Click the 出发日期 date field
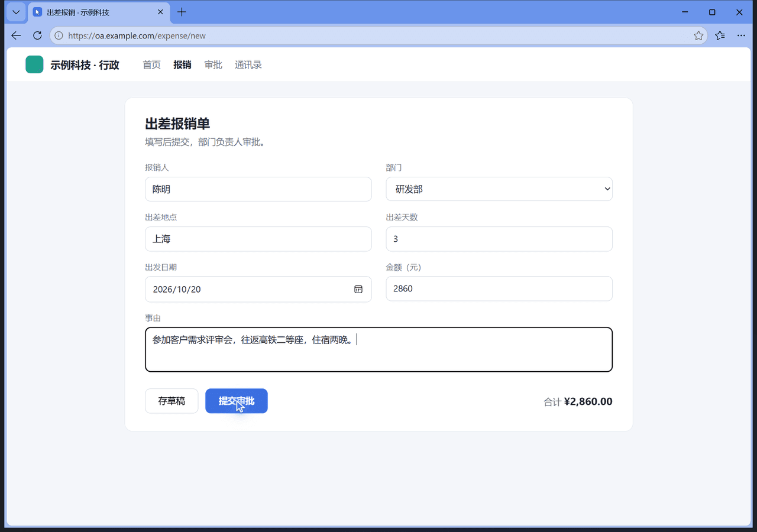 (258, 289)
